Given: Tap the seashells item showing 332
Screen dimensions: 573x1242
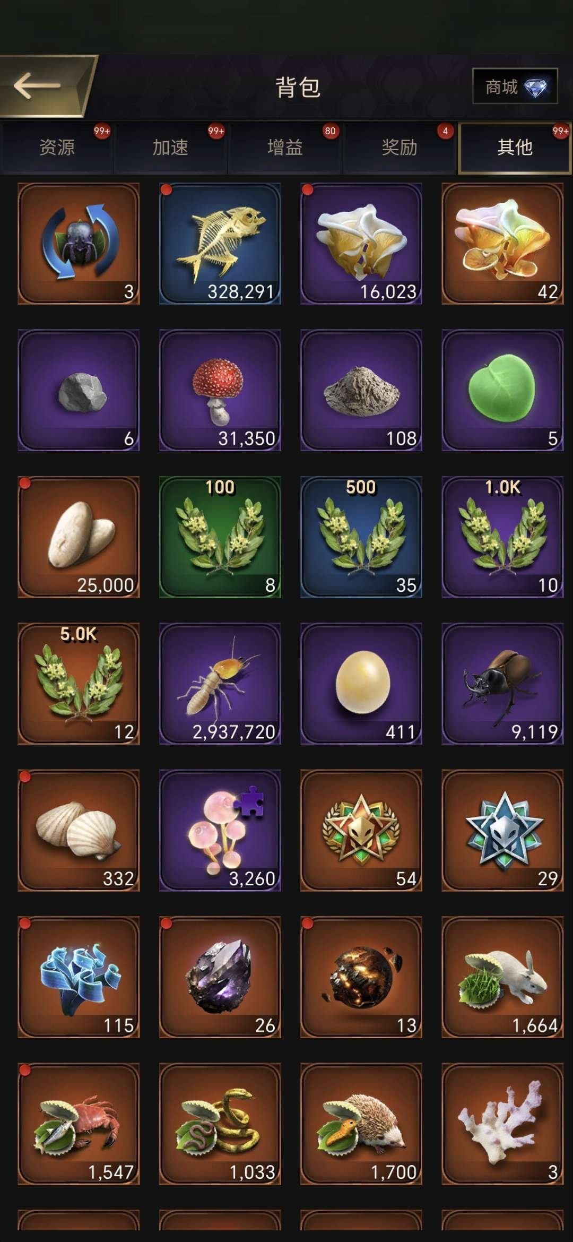Looking at the screenshot, I should (79, 830).
